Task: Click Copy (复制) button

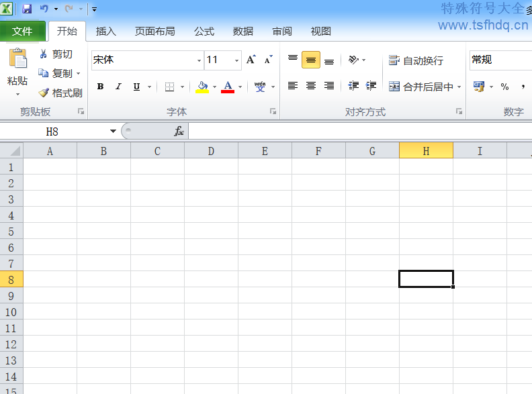Action: pyautogui.click(x=55, y=73)
